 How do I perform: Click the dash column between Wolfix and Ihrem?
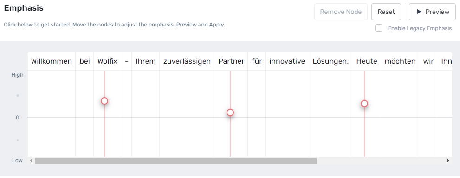click(x=126, y=61)
